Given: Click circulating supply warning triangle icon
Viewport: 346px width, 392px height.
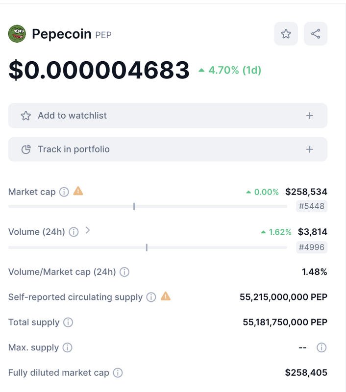Looking at the screenshot, I should pos(166,296).
